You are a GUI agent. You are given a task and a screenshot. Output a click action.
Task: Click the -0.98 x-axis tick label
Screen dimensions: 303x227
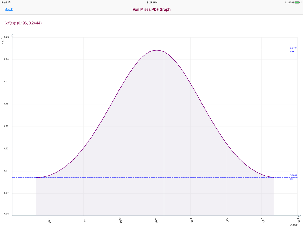click(120, 220)
